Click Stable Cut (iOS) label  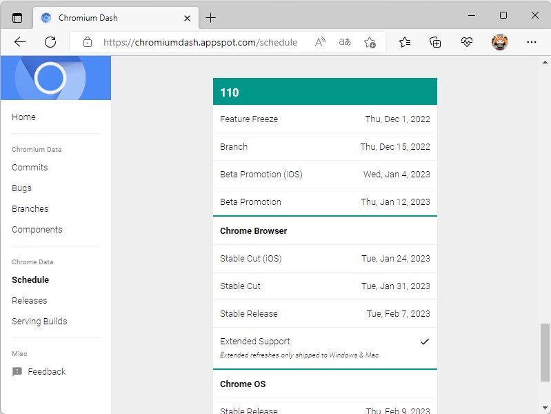[251, 258]
